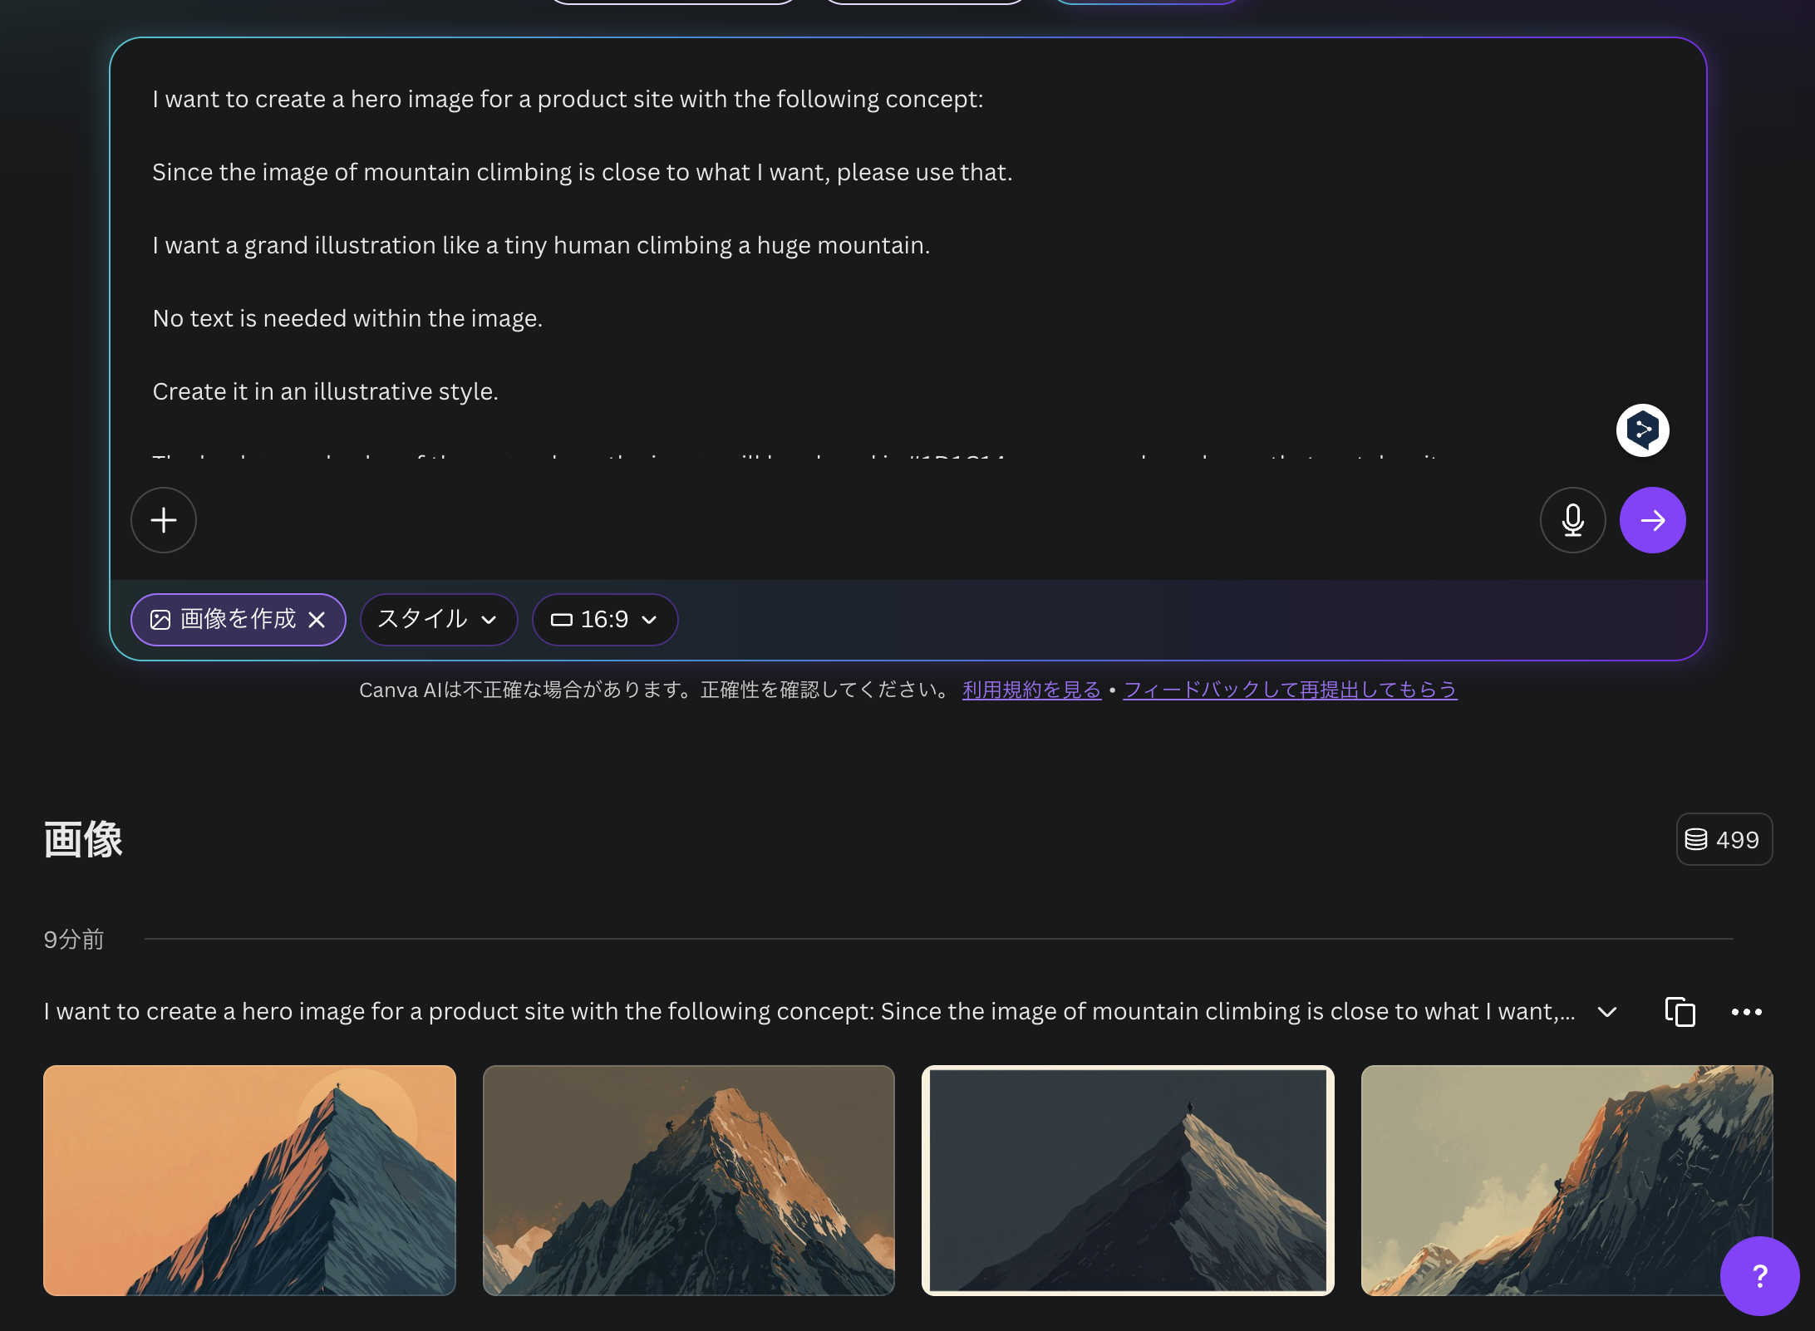
Task: Click the plus attachment button
Action: pyautogui.click(x=164, y=520)
